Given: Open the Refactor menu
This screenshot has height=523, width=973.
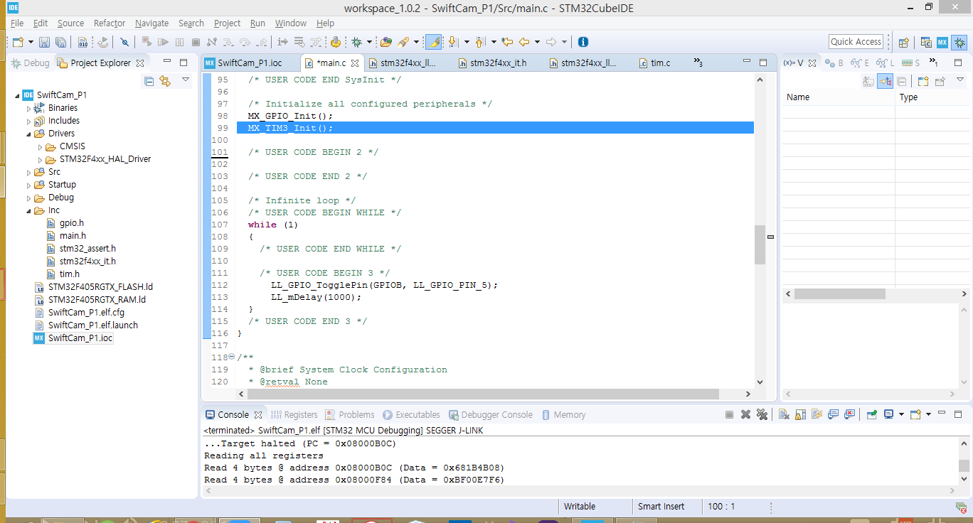Looking at the screenshot, I should (110, 23).
